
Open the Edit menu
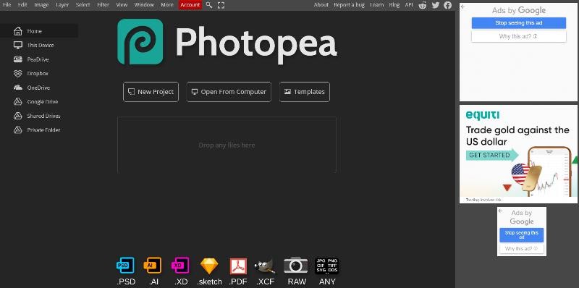coord(22,5)
